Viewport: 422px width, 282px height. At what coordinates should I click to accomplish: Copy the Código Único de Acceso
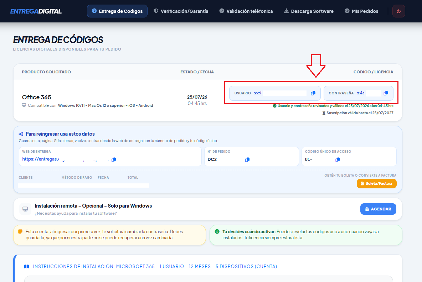pos(338,160)
